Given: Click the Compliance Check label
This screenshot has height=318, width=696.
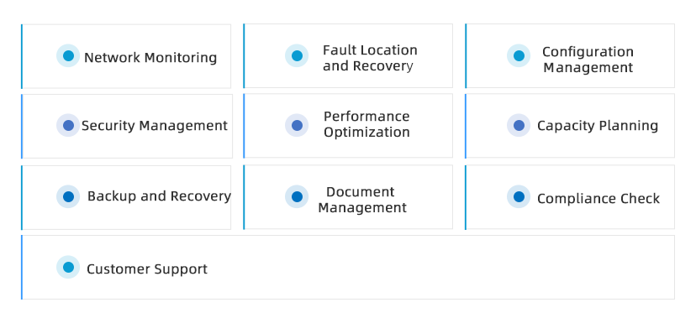Looking at the screenshot, I should pos(598,199).
